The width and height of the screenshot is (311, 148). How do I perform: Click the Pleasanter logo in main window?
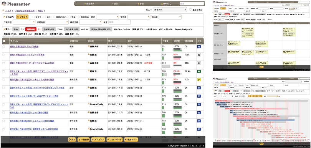(16, 4)
